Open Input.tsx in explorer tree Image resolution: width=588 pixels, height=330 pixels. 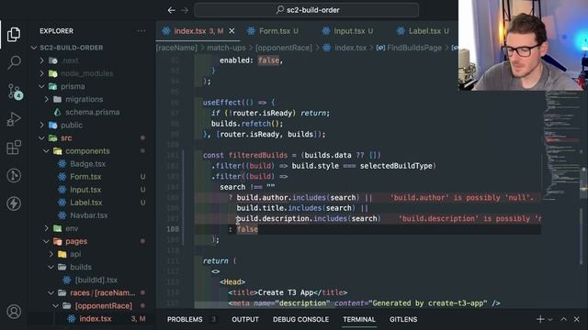pos(85,190)
